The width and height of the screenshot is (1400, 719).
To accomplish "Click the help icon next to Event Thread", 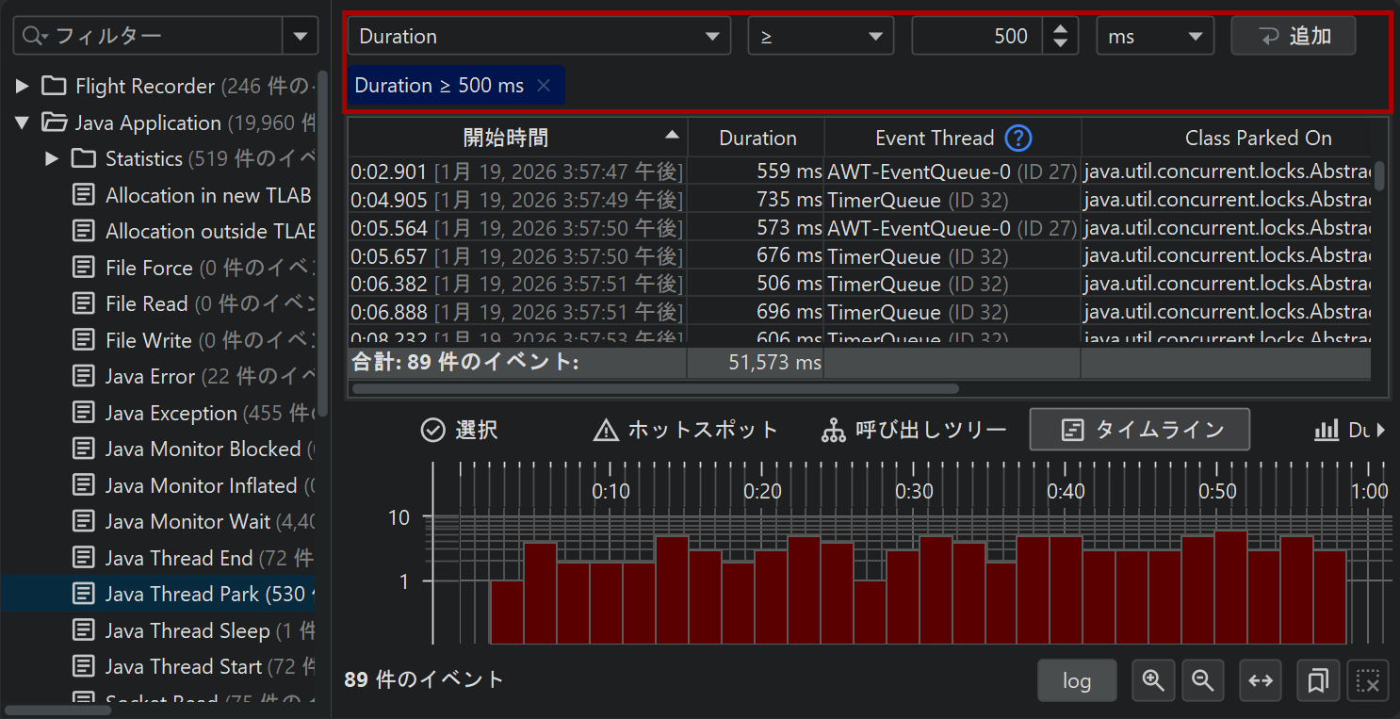I will 1018,139.
